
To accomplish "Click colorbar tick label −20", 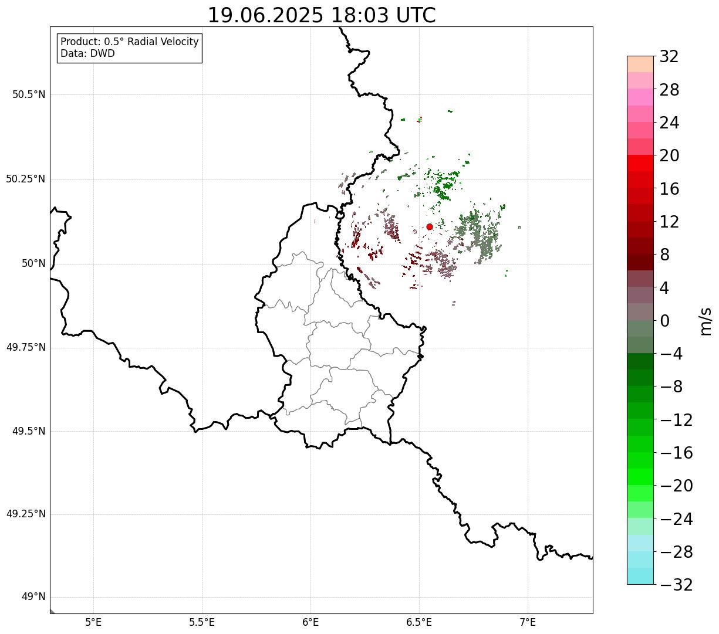I will click(676, 486).
